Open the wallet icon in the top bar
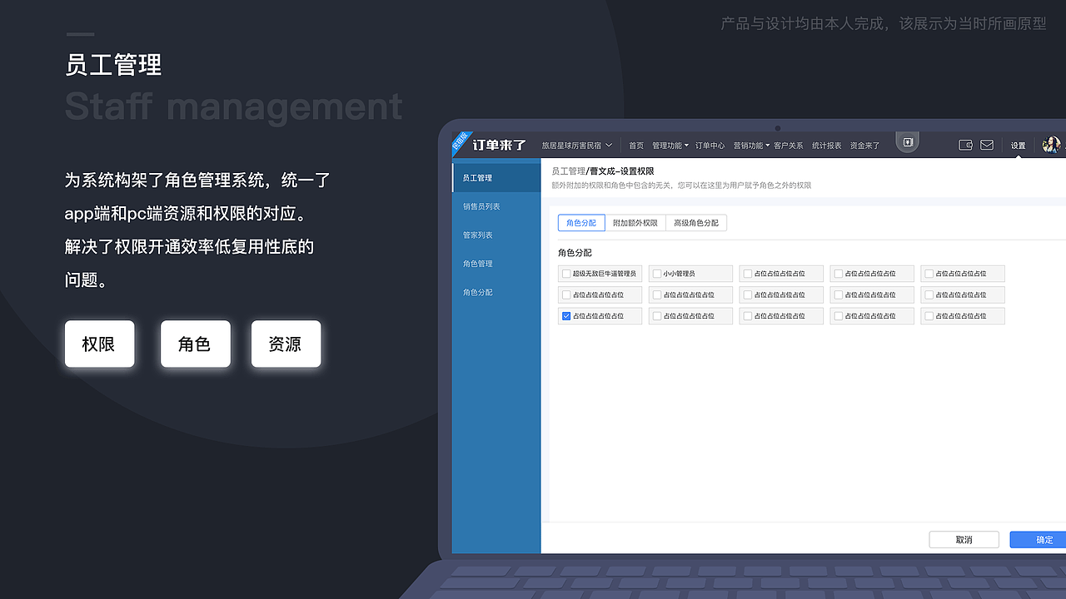The width and height of the screenshot is (1066, 599). (x=966, y=145)
